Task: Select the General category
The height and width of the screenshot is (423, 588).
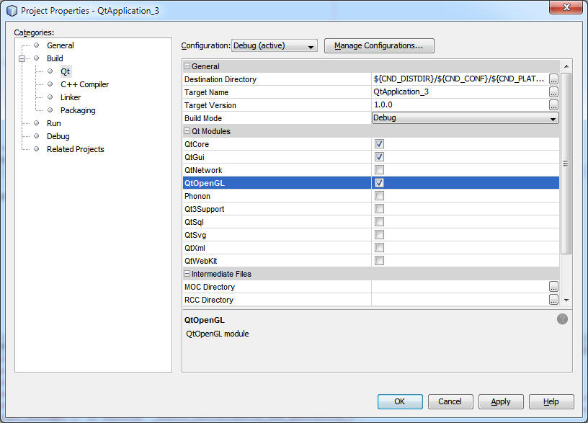Action: [x=60, y=45]
